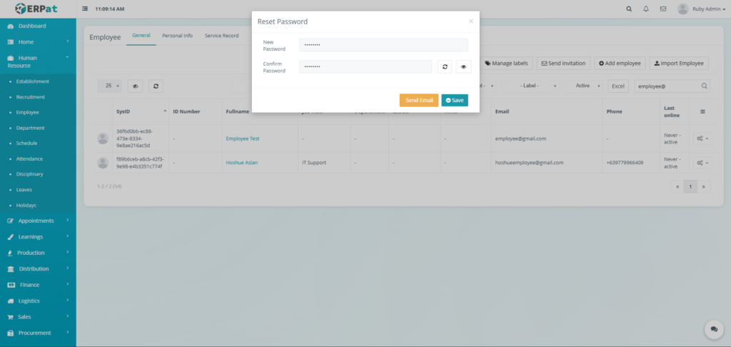
Task: Expand the Procurement sidebar menu
Action: point(39,333)
